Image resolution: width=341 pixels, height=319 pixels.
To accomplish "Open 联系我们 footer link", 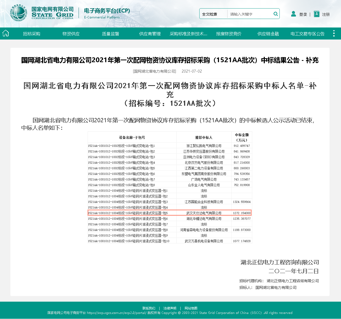I will click(149, 308).
